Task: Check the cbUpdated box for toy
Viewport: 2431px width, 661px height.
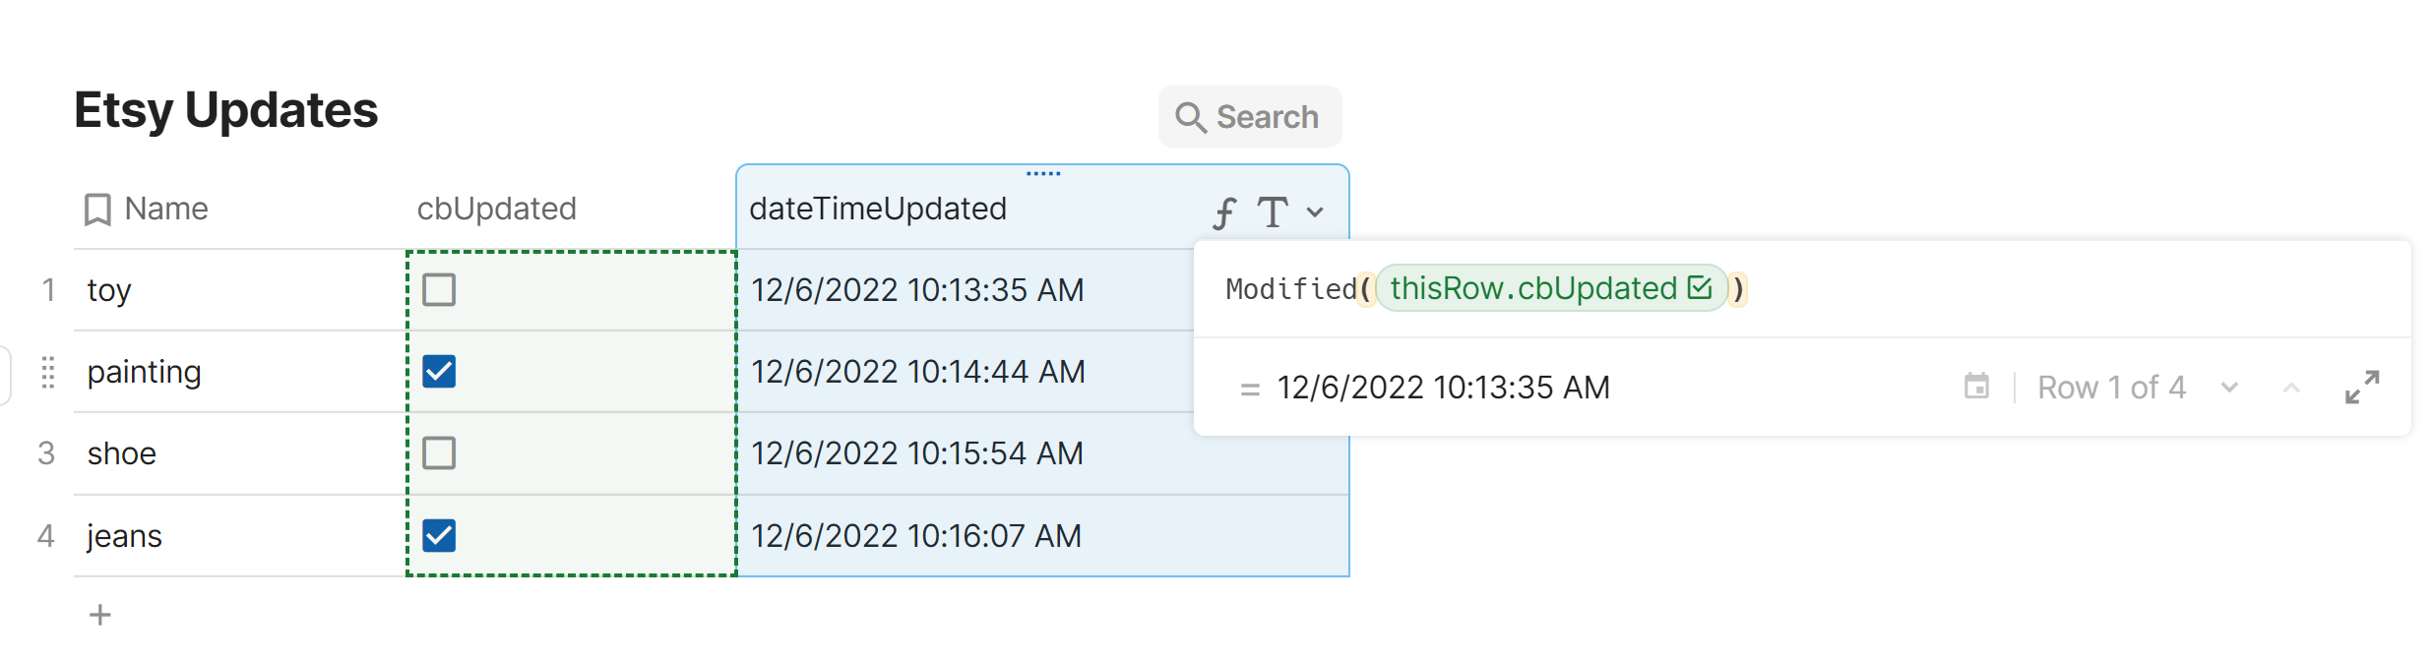Action: [439, 290]
